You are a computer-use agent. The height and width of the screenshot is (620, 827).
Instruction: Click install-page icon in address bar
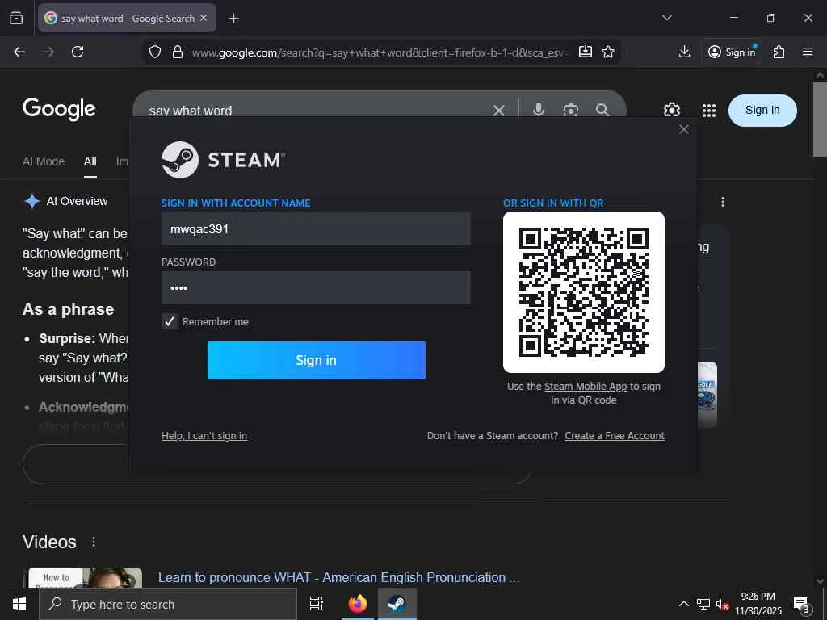click(586, 52)
